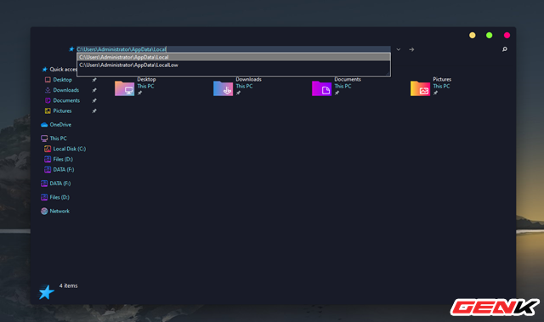Open the Downloads folder icon in main pane

tap(223, 88)
